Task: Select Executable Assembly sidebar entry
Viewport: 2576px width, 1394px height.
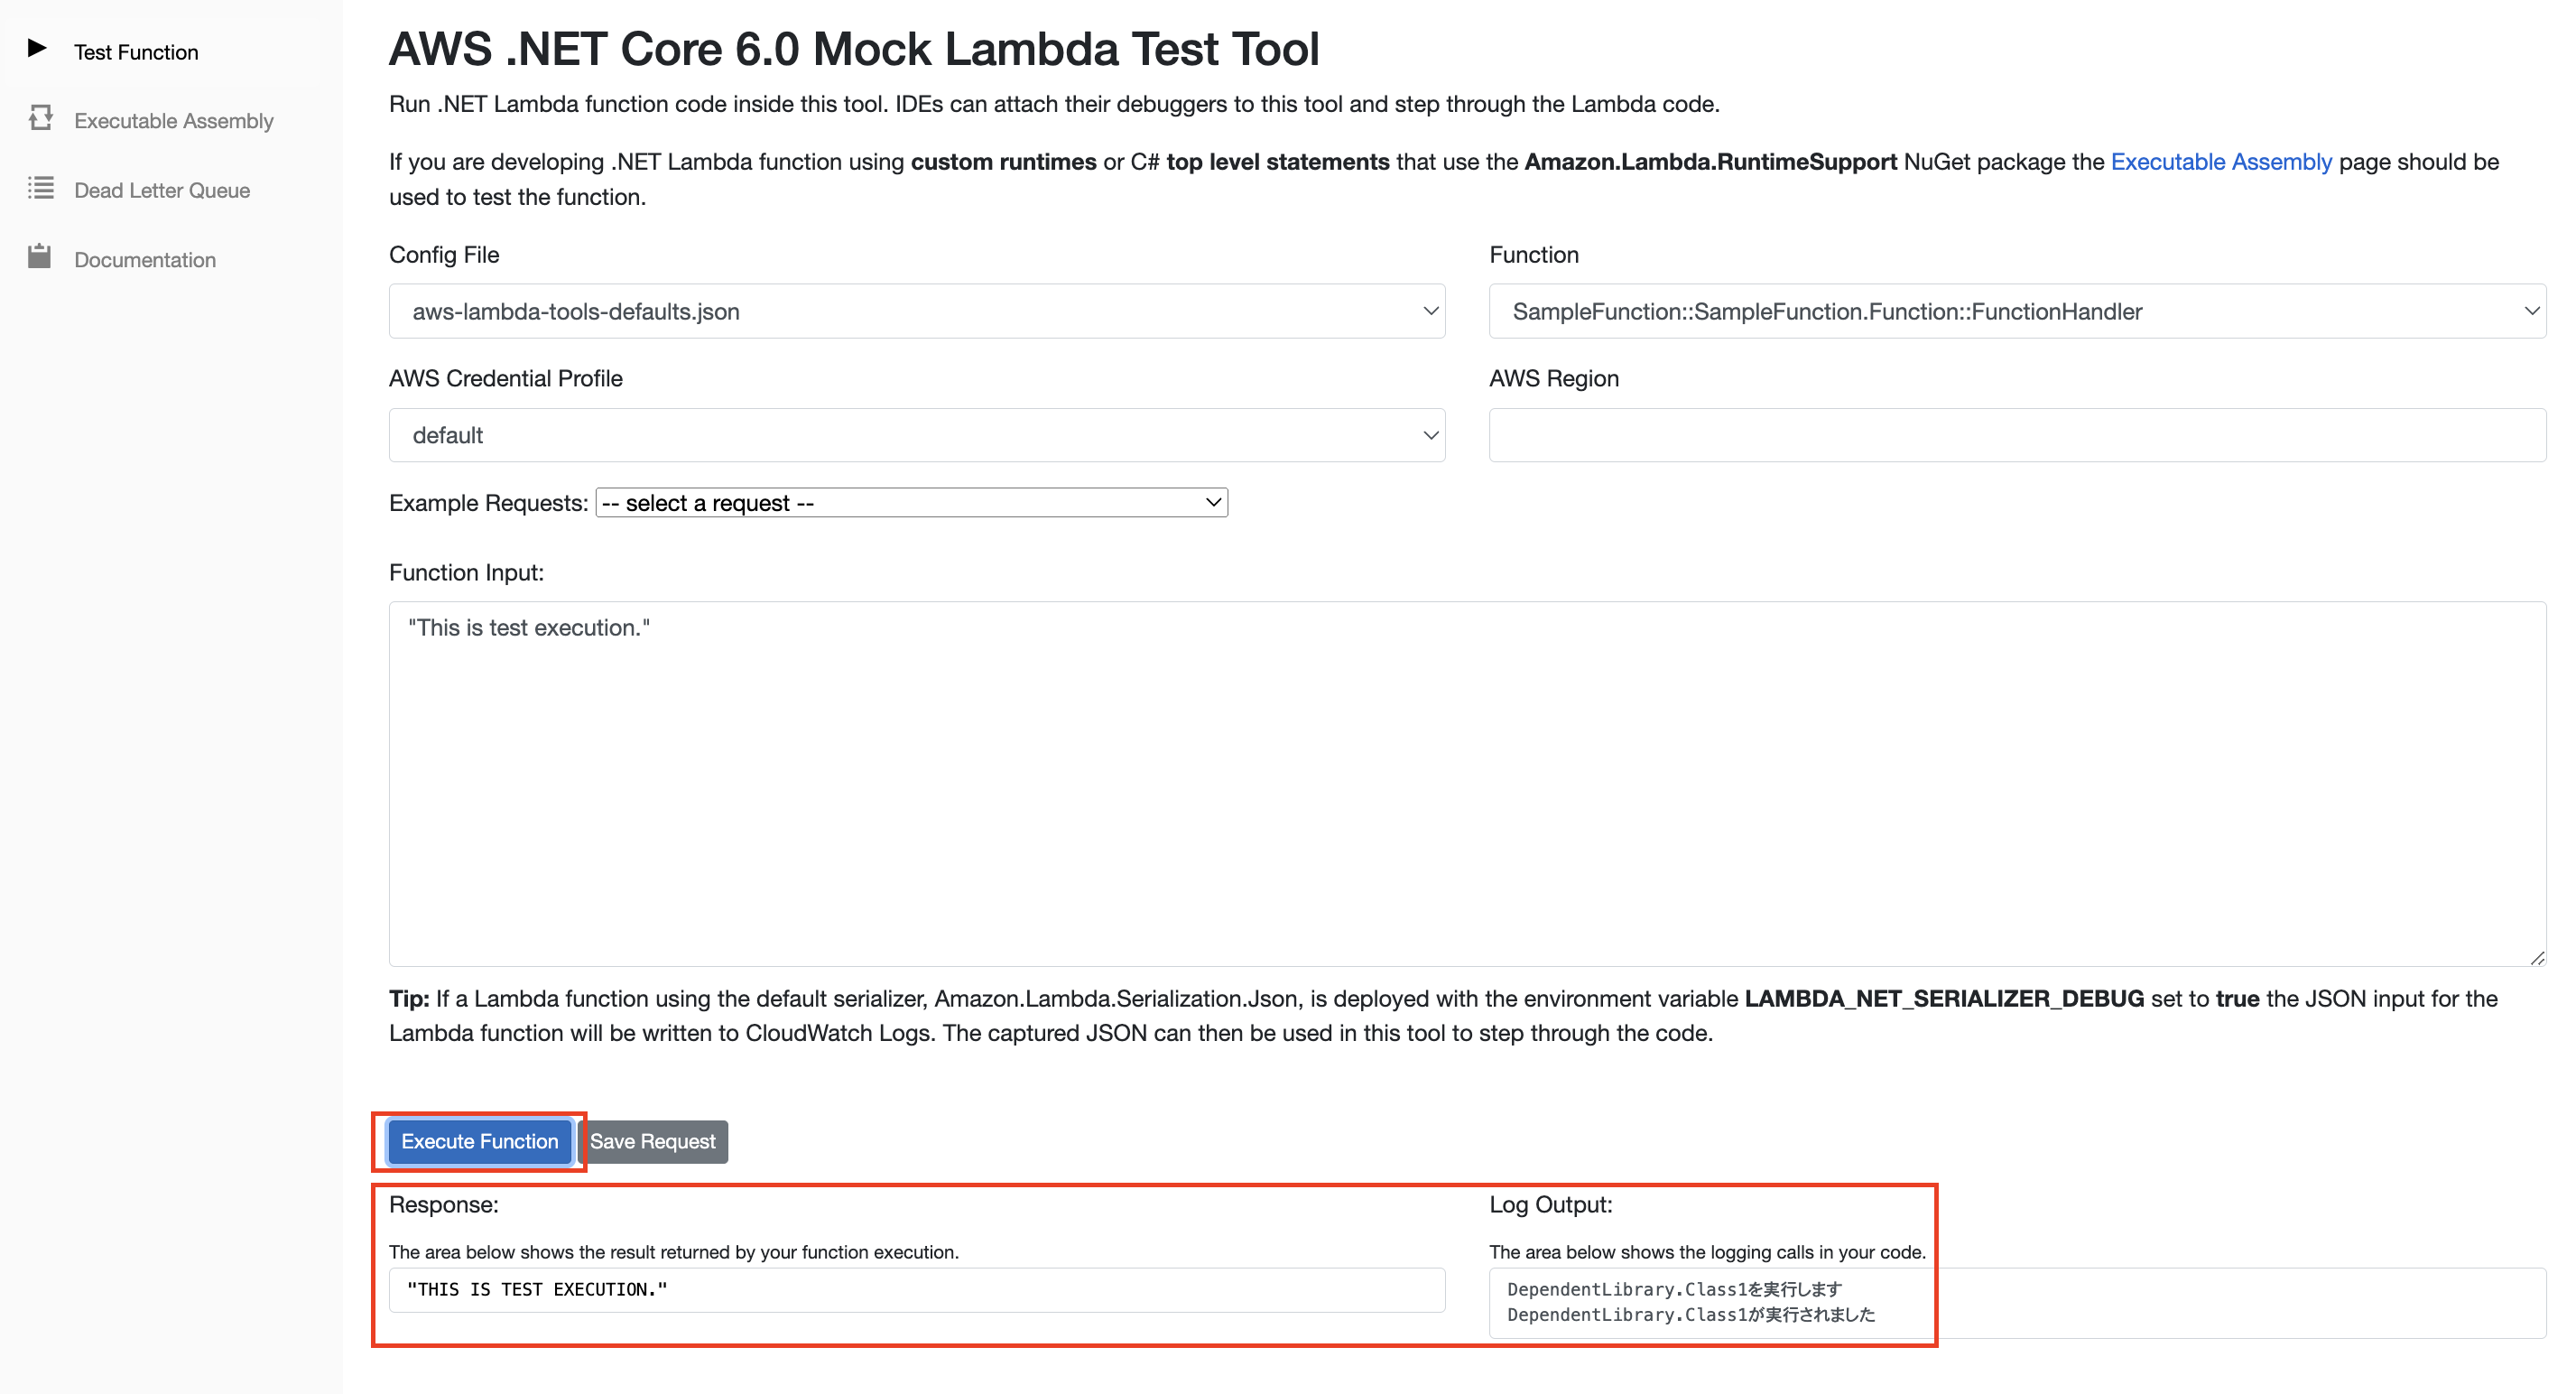Action: tap(173, 120)
